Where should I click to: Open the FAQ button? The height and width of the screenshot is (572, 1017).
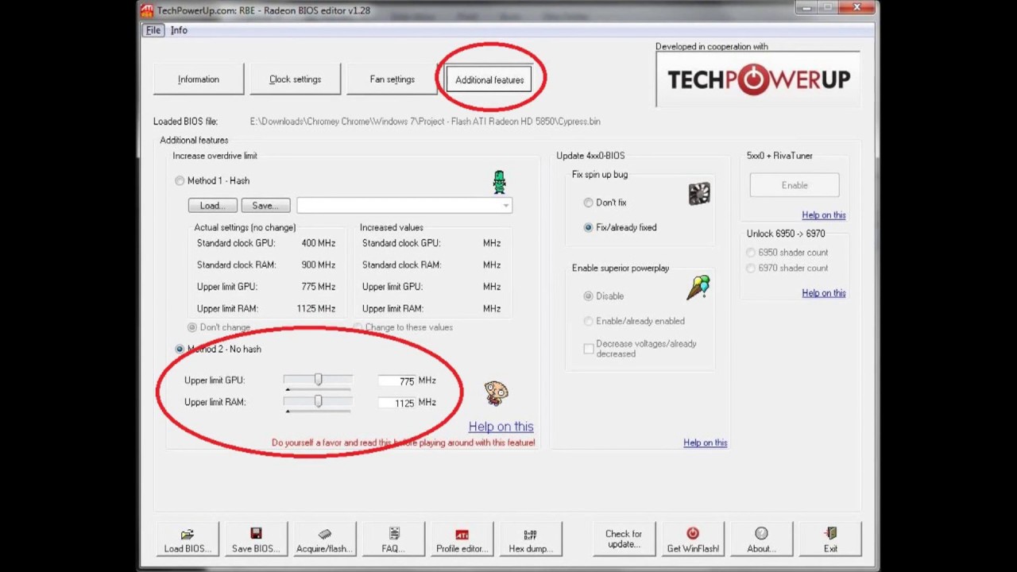coord(393,540)
